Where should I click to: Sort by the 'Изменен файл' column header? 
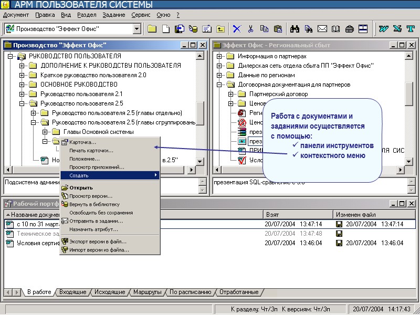[x=374, y=215]
